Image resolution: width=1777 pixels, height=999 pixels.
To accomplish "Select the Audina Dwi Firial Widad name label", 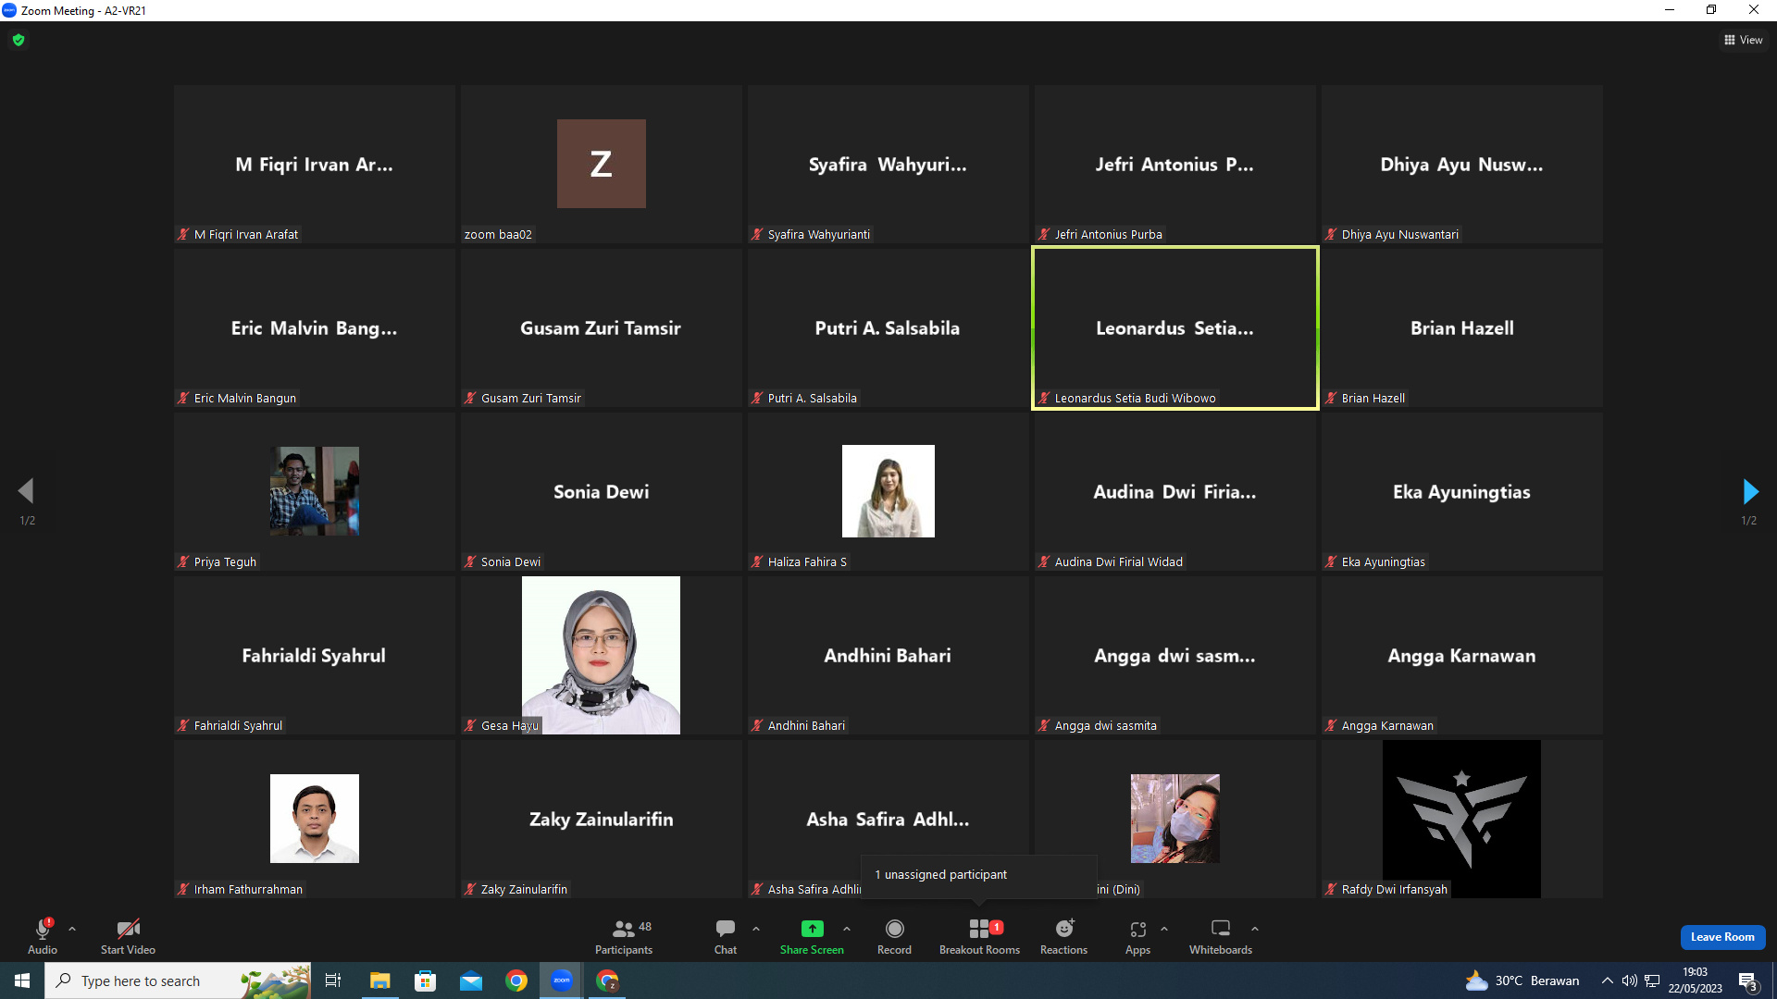I will click(1119, 561).
